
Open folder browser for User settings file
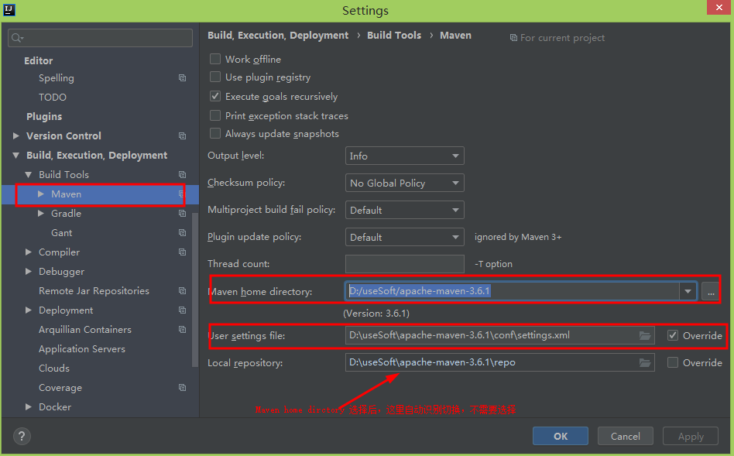(x=644, y=335)
